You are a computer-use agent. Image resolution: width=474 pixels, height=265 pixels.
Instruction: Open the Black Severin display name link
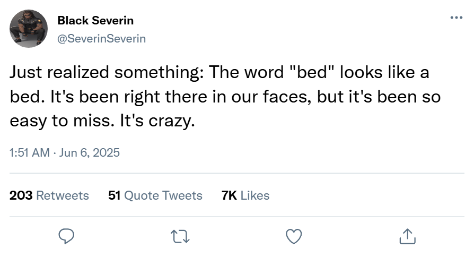point(95,21)
